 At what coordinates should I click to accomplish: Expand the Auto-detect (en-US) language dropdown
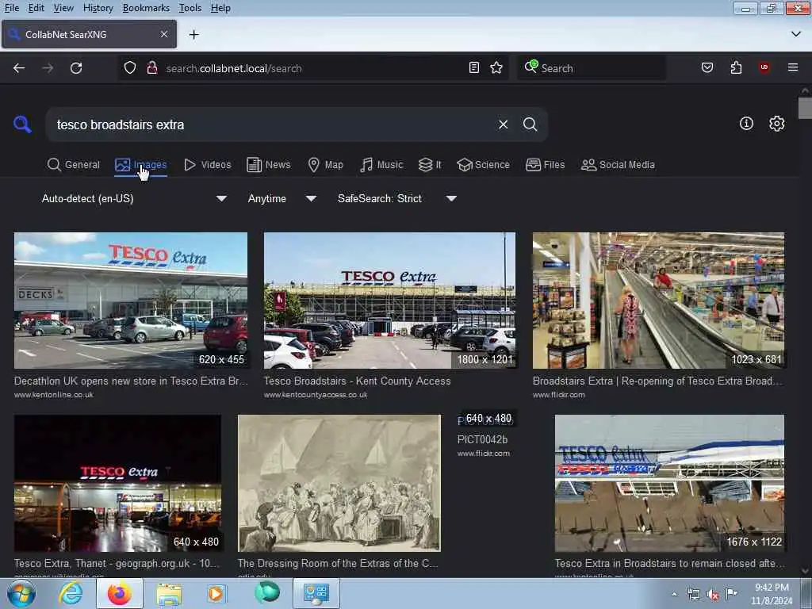[x=134, y=198]
